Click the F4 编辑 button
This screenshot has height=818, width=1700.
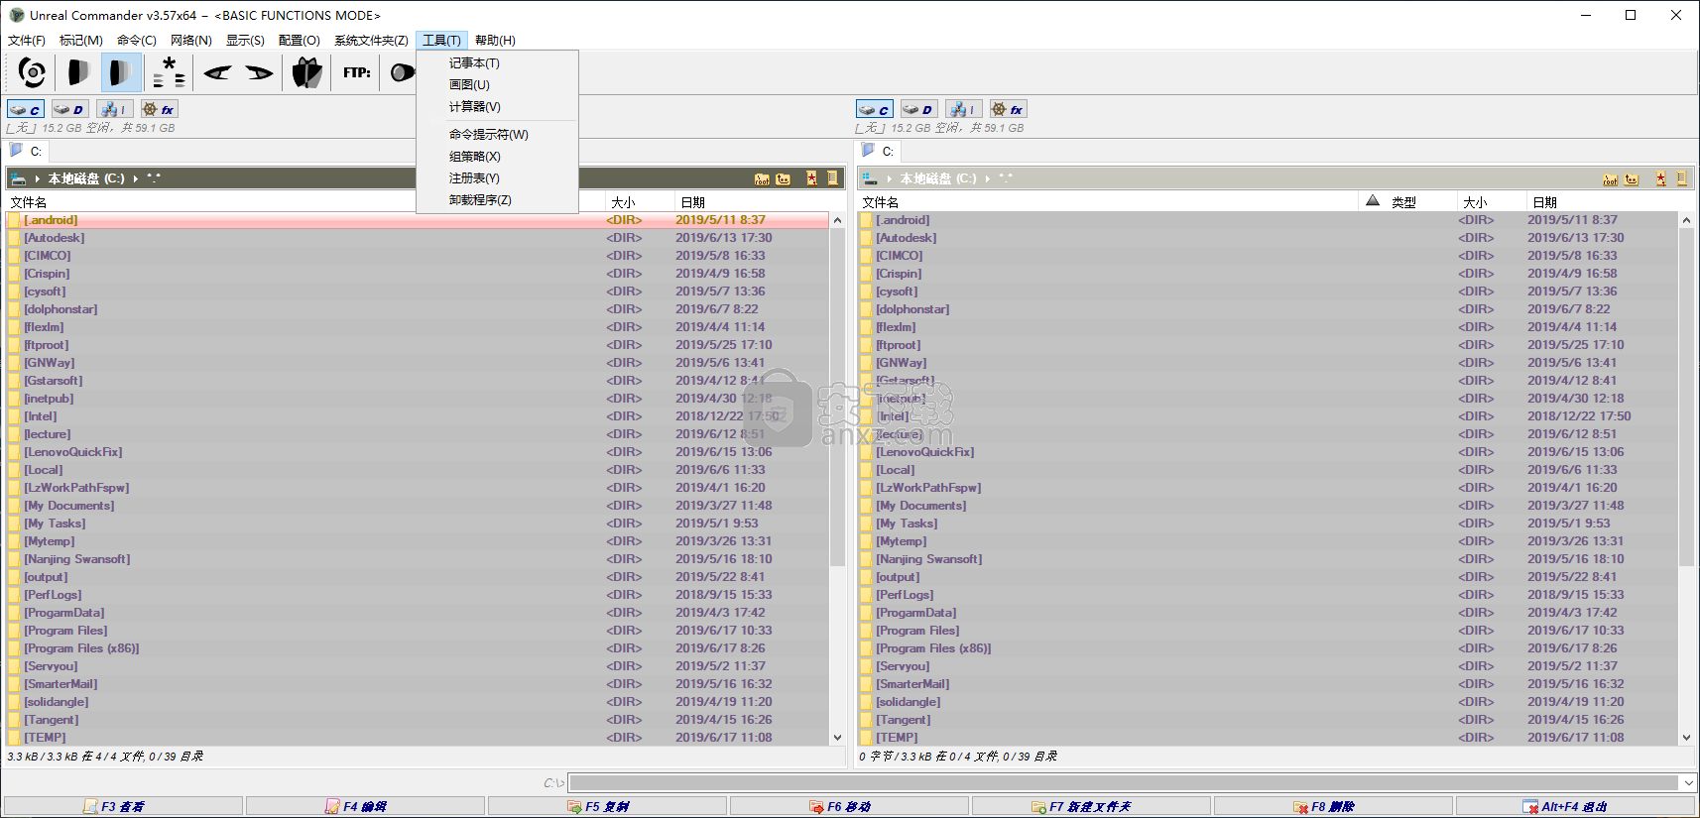point(365,806)
